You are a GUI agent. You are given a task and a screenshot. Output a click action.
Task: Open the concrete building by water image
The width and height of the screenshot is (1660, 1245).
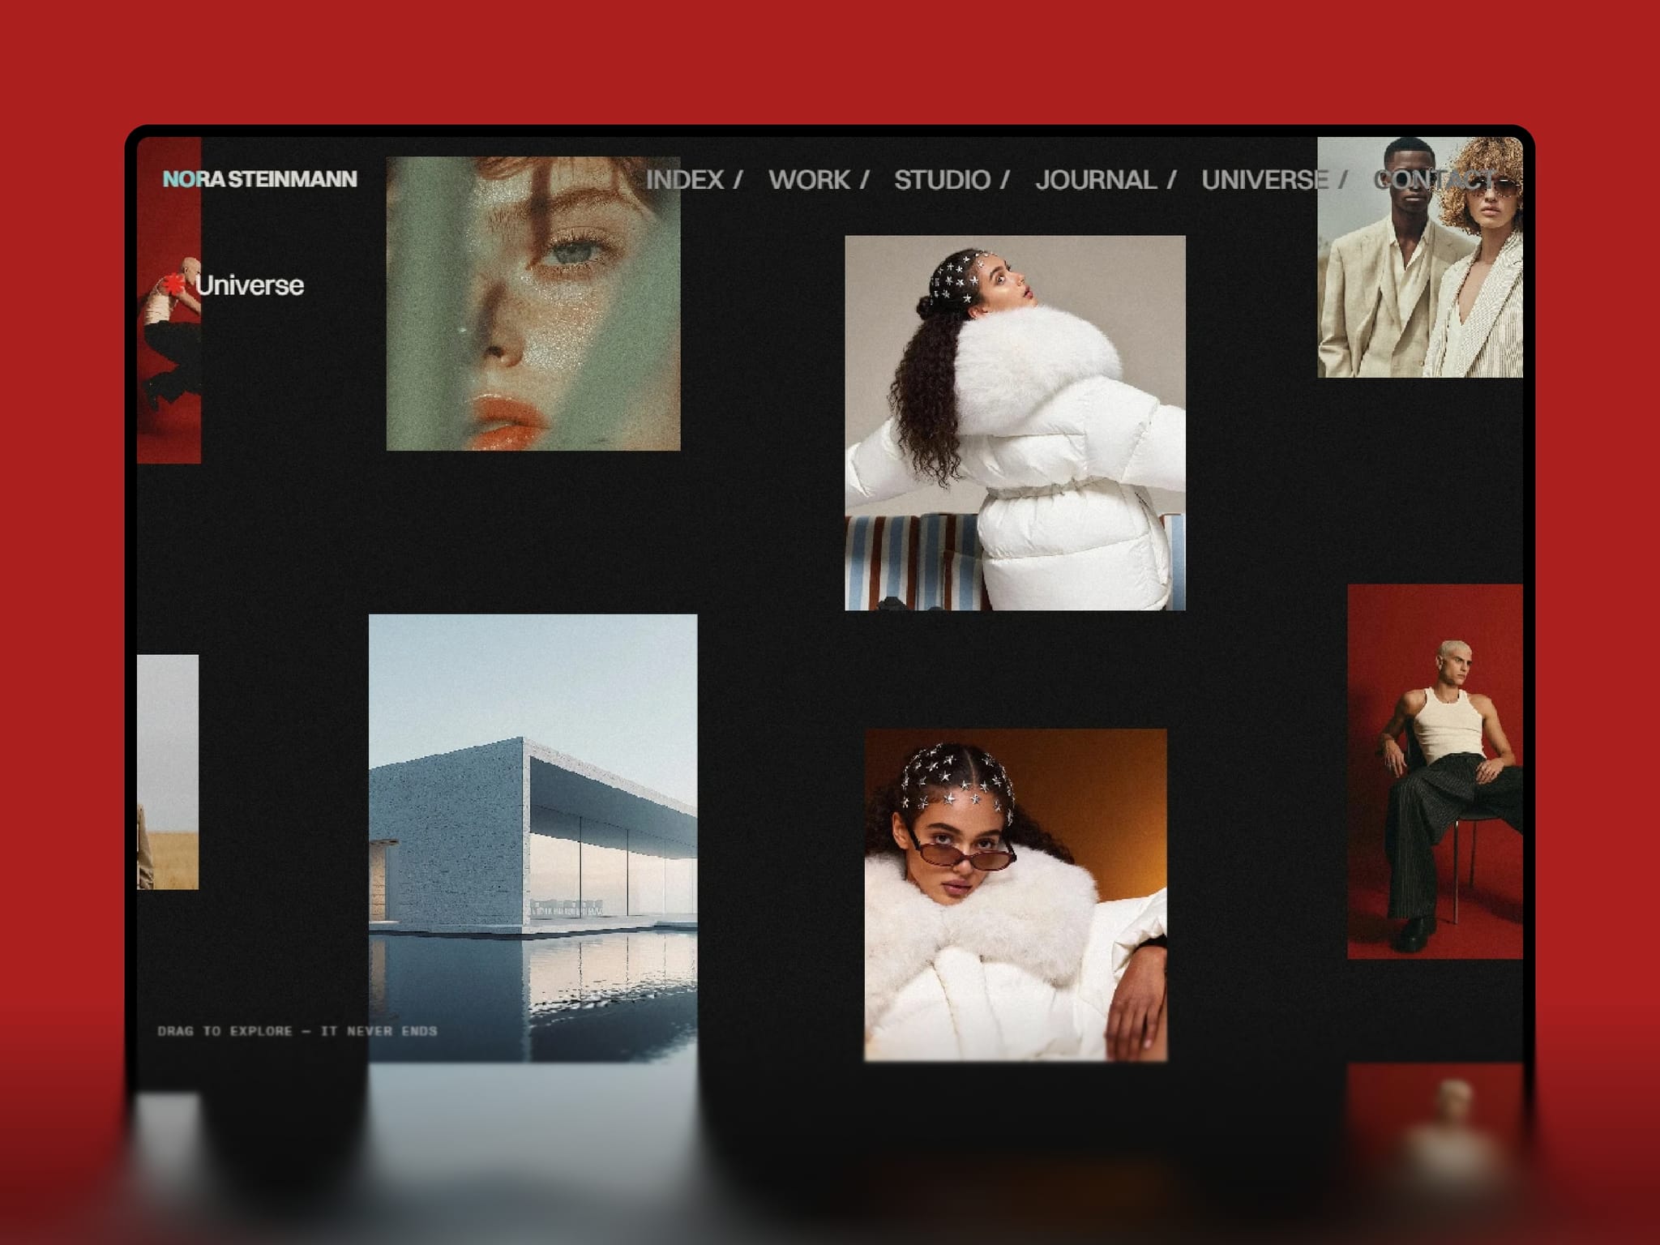[533, 838]
